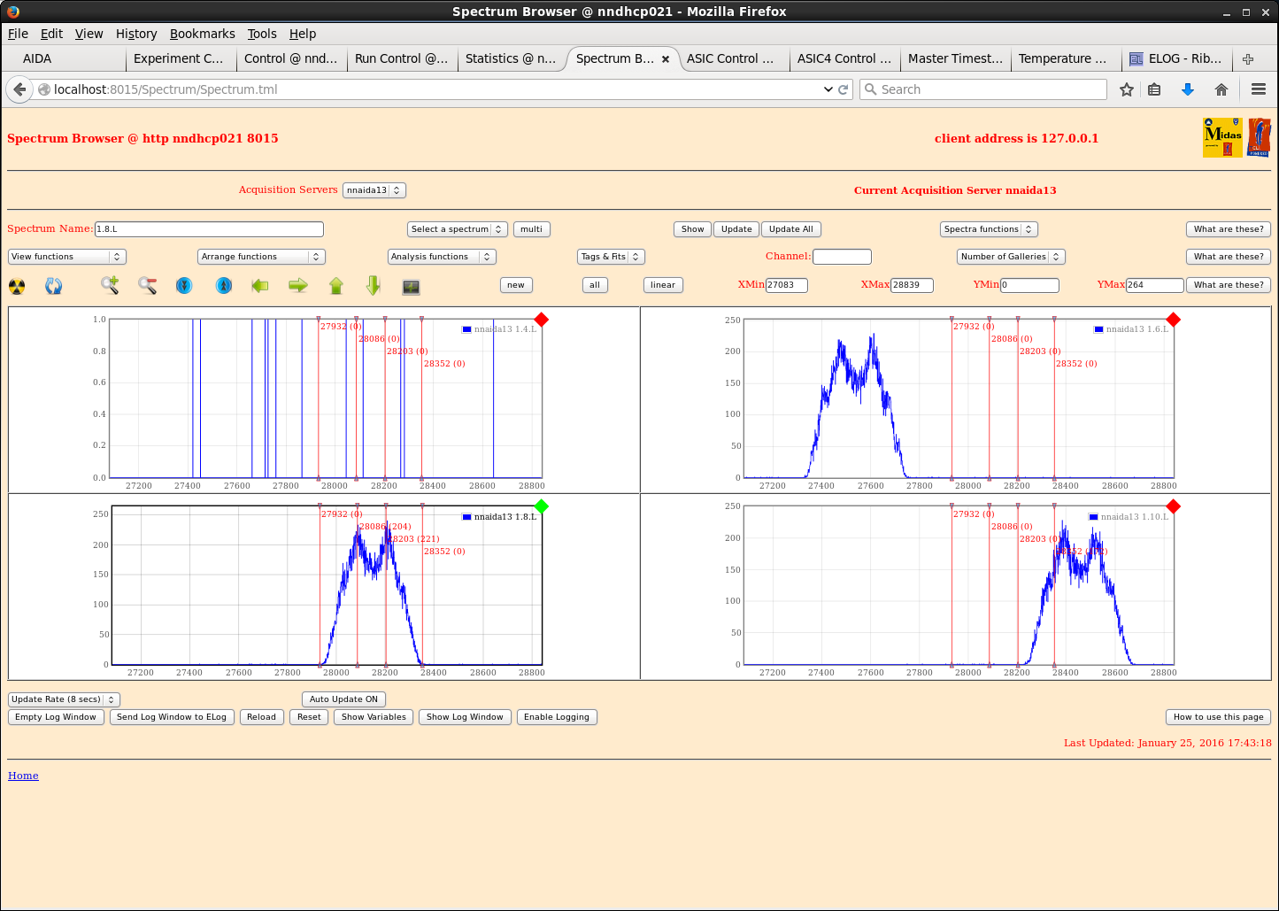Open the Bookmarks menu
The image size is (1279, 911).
click(x=202, y=34)
